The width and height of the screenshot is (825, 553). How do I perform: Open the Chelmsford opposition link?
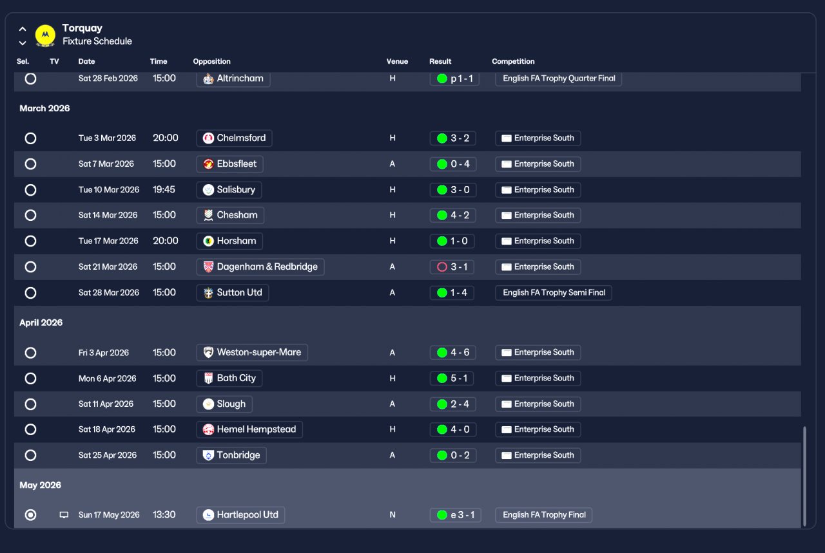[235, 138]
